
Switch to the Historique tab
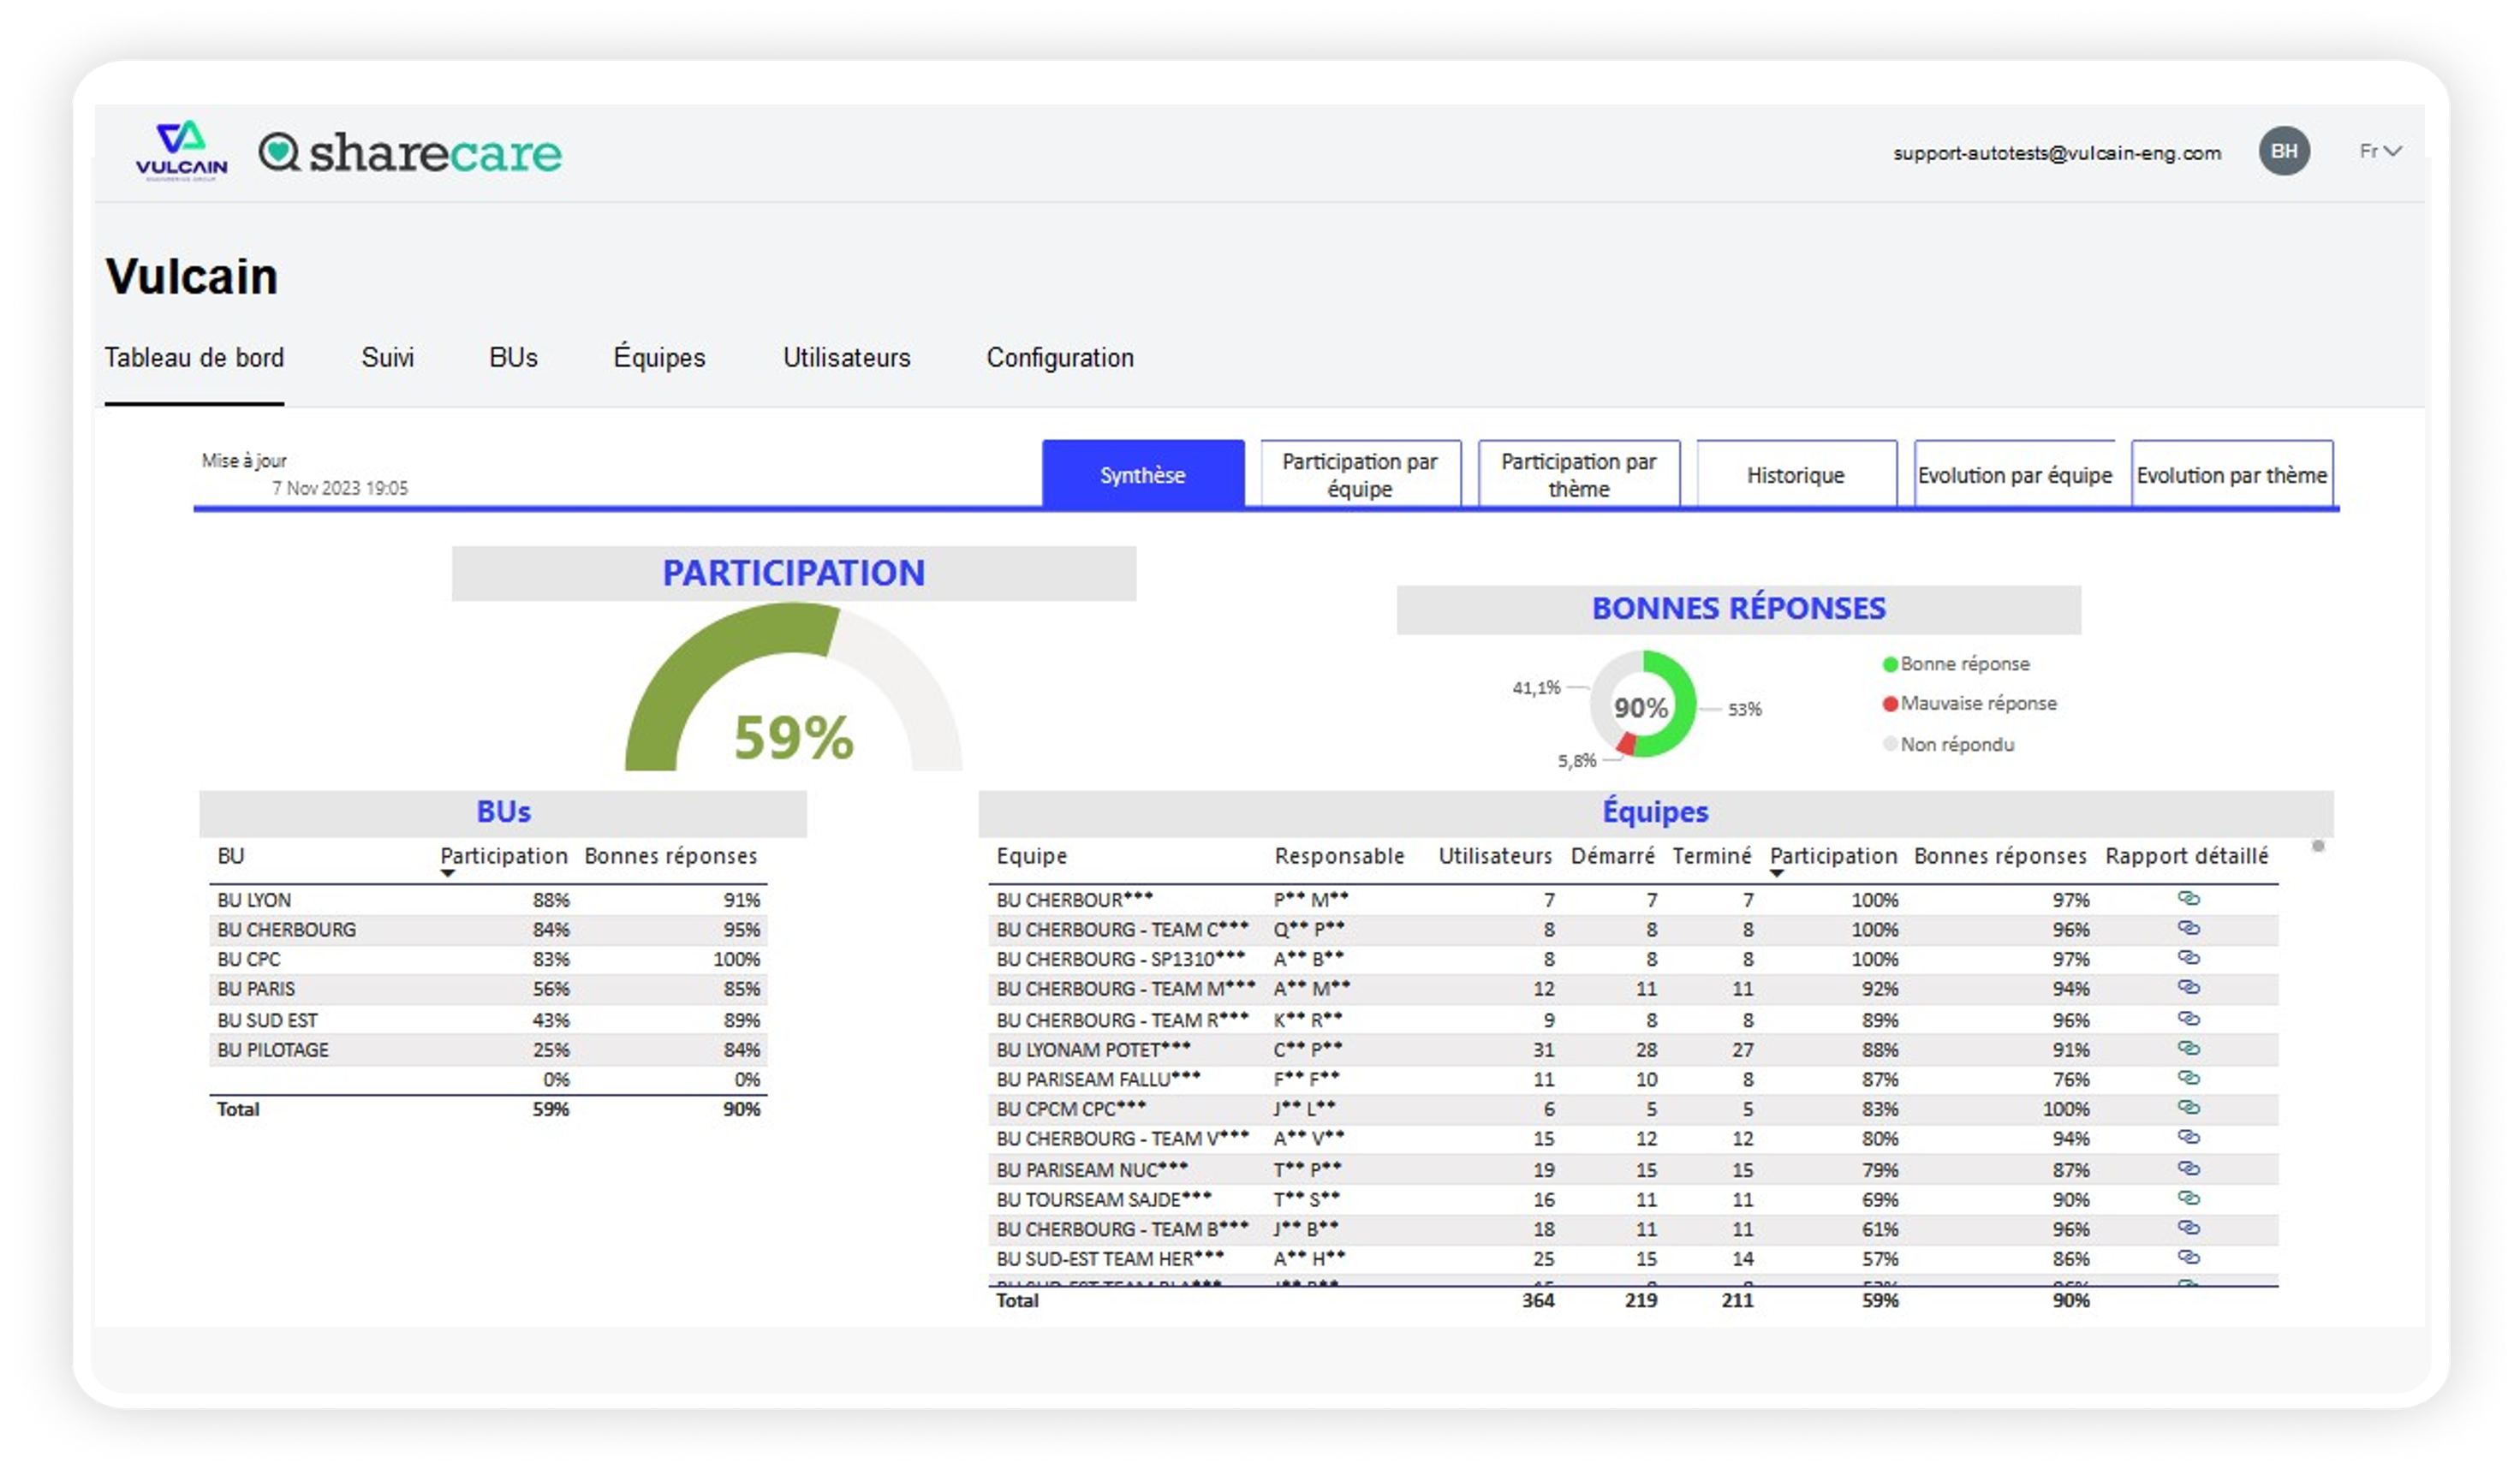click(1795, 475)
